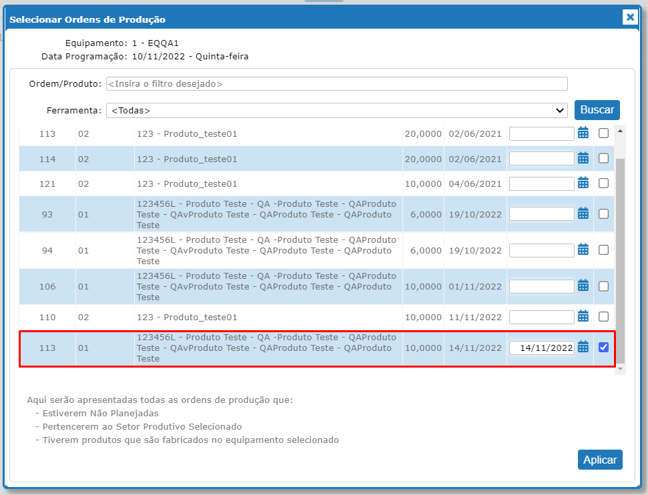Enable checkbox for order 106

click(x=603, y=286)
